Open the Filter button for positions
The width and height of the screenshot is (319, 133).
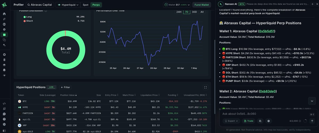(65, 87)
